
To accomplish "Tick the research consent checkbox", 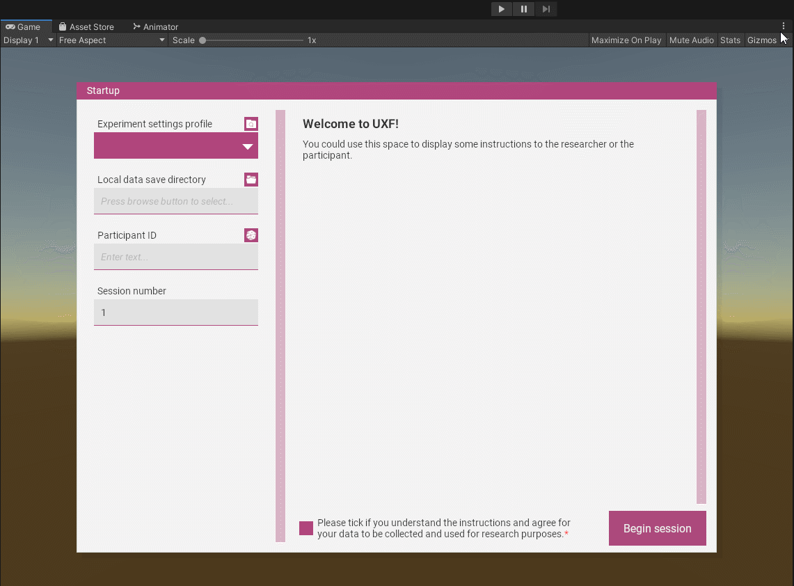I will tap(306, 528).
